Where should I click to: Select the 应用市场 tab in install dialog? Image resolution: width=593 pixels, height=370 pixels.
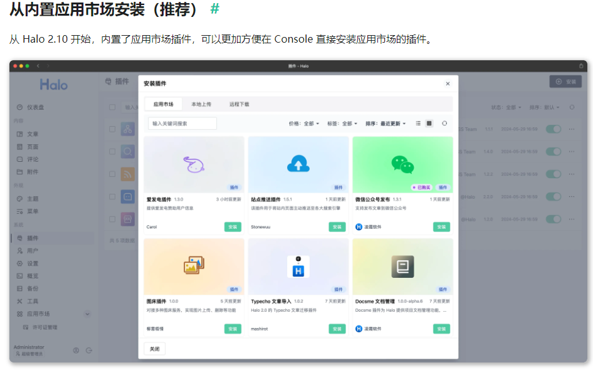[x=164, y=104]
